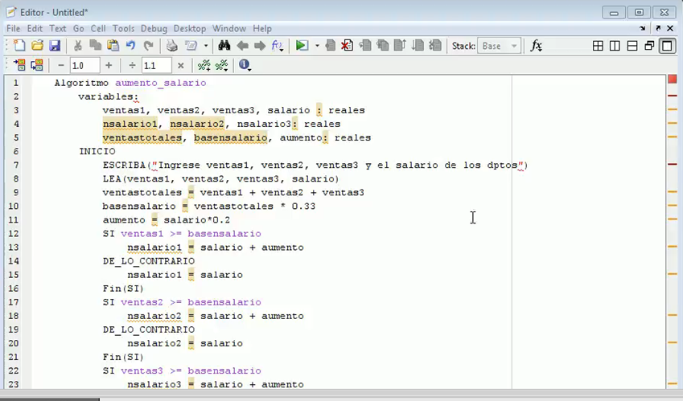The width and height of the screenshot is (683, 401).
Task: Open the cell mode info dropdown
Action: coord(245,65)
